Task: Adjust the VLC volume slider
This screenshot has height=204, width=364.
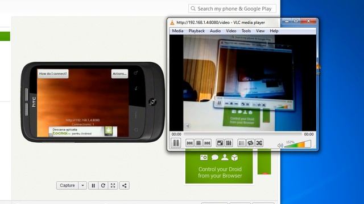Action: pyautogui.click(x=297, y=144)
